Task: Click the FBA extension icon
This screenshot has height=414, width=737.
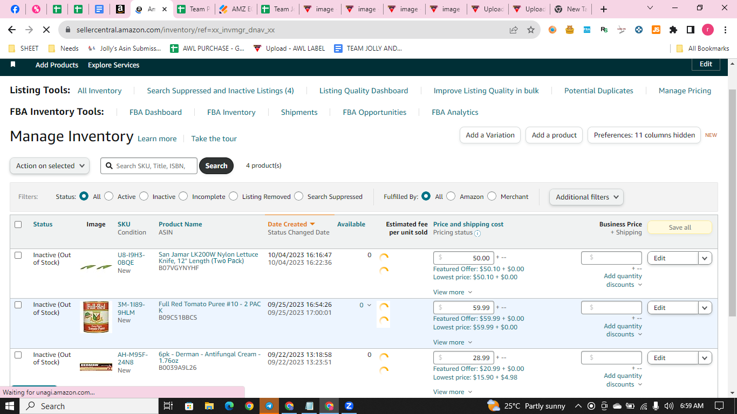Action: (x=587, y=30)
